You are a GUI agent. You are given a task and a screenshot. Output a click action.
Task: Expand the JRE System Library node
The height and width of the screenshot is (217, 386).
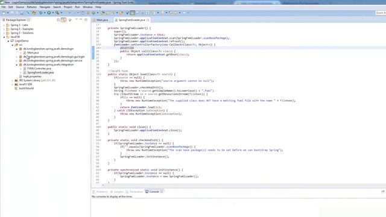click(12, 80)
